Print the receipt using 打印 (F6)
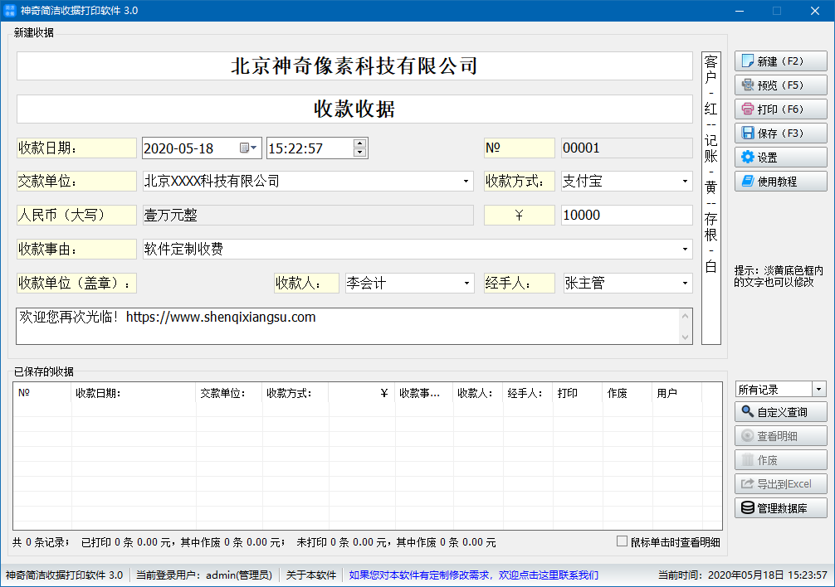The width and height of the screenshot is (835, 587). (780, 109)
